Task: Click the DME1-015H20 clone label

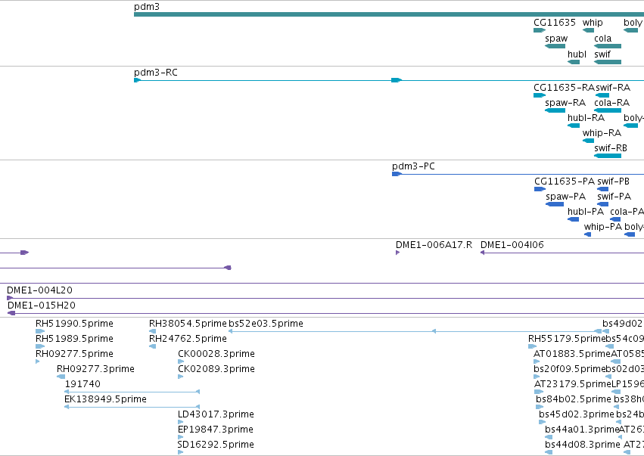Action: (x=42, y=306)
